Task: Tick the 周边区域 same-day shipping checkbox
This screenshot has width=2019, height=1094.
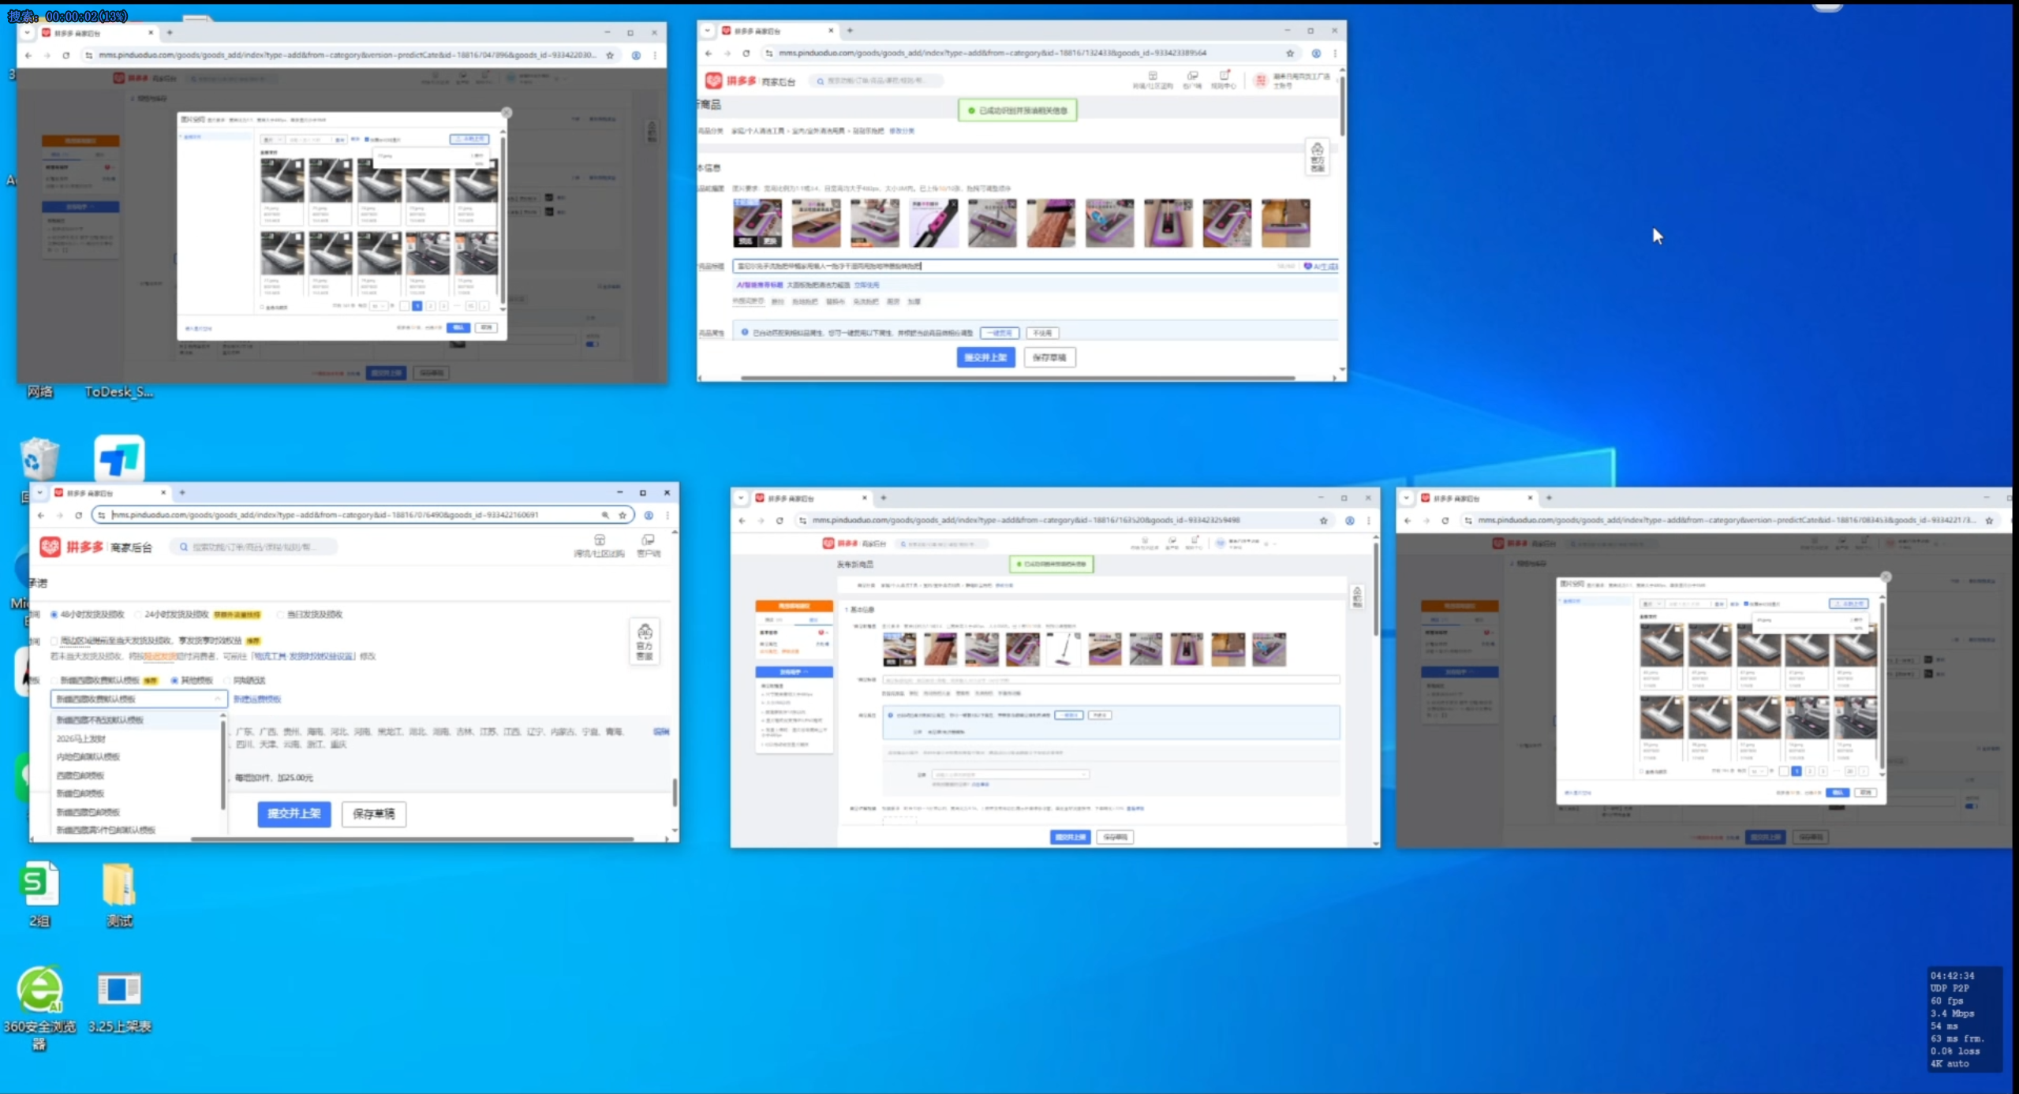Action: coord(54,640)
